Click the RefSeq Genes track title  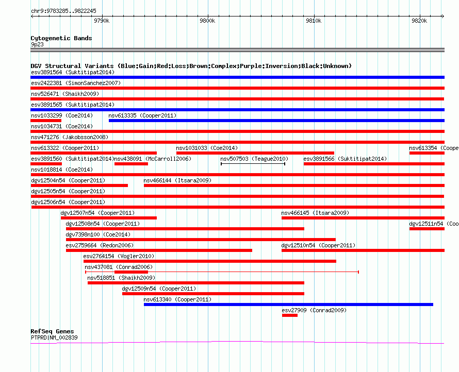click(x=52, y=331)
